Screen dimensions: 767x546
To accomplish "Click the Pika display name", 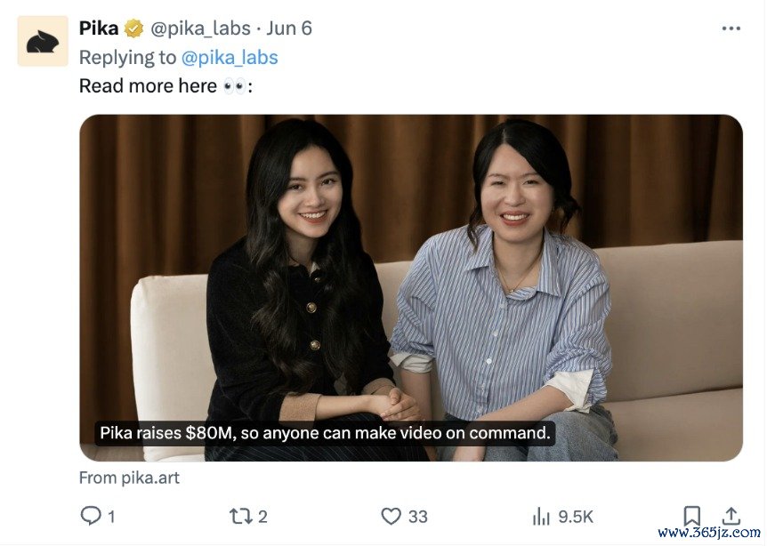I will click(99, 28).
